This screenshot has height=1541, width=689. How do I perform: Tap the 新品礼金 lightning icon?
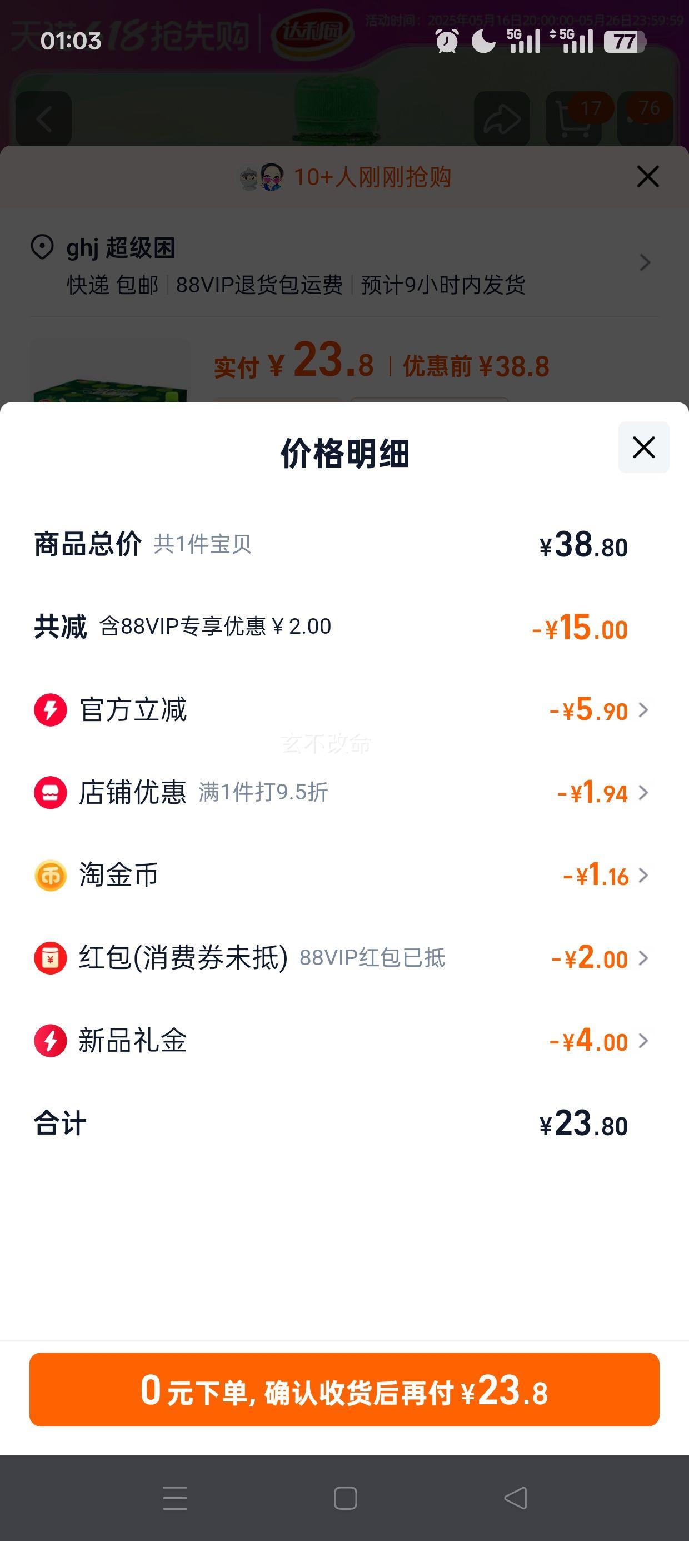[x=50, y=1041]
